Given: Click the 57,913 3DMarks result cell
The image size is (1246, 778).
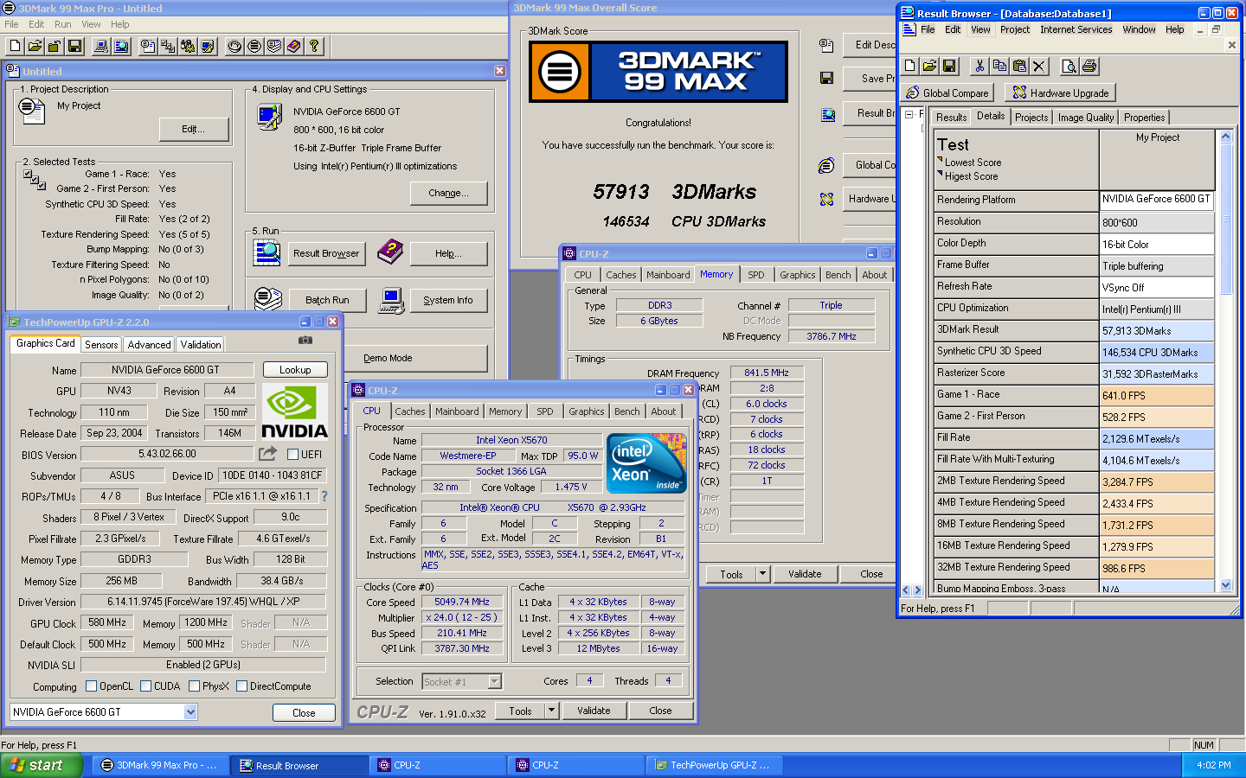Looking at the screenshot, I should [1157, 330].
